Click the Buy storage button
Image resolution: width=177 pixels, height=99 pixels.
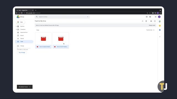22,53
